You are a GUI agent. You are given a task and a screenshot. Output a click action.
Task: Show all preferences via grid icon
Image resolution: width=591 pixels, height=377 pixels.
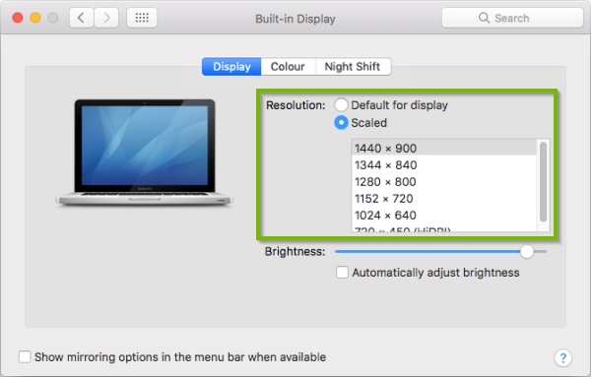coord(142,18)
